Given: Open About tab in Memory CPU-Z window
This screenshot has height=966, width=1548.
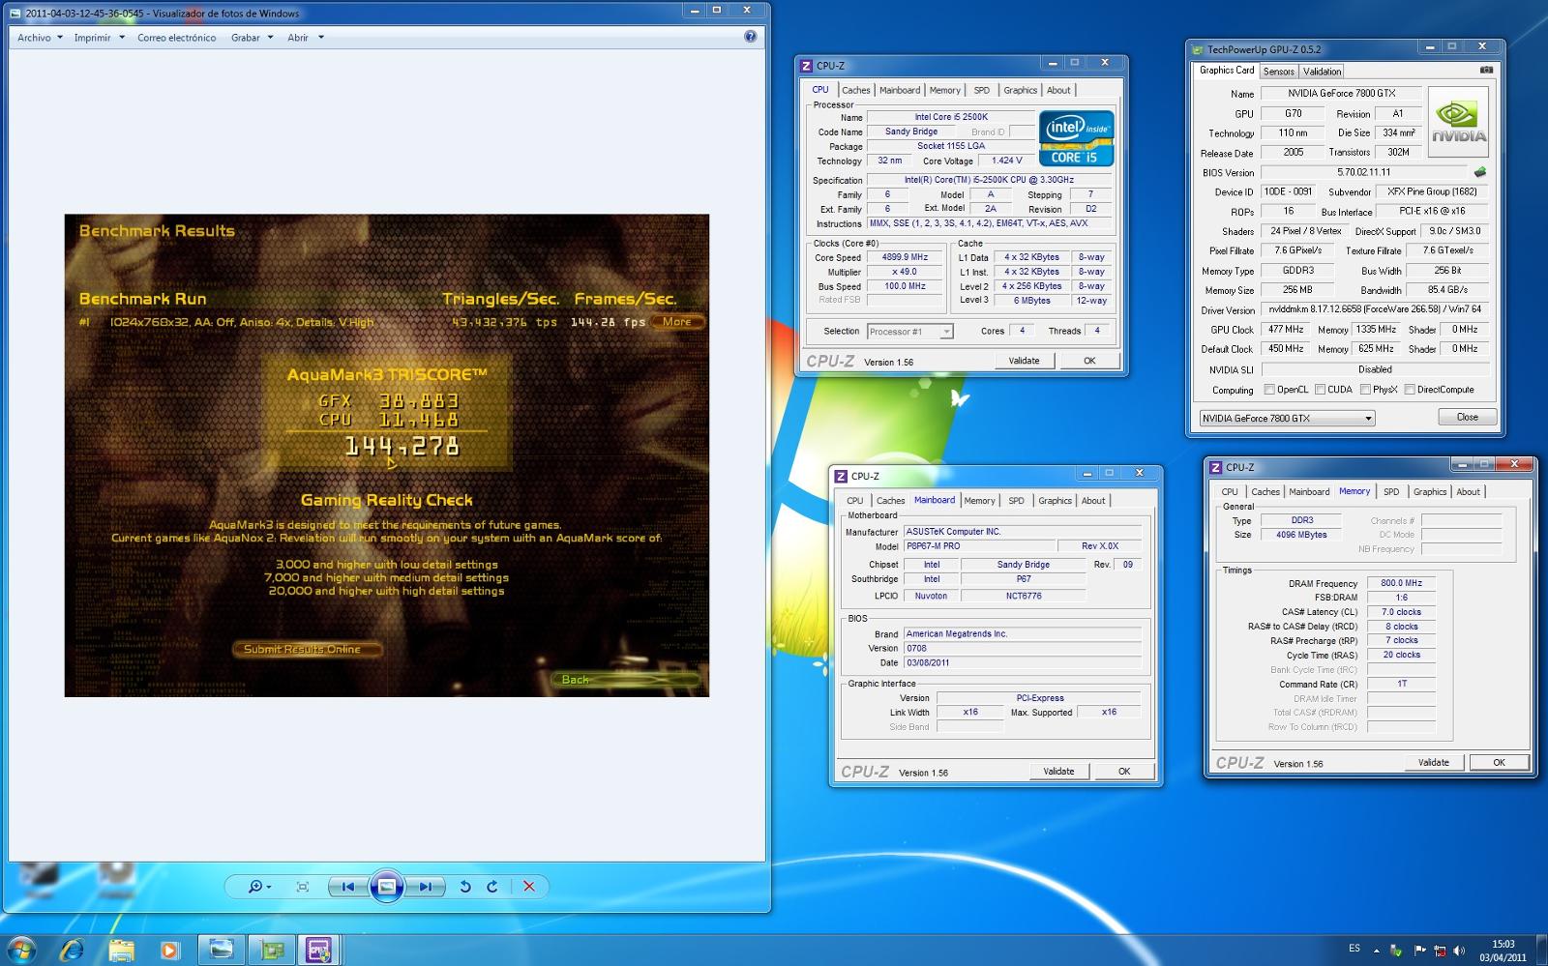Looking at the screenshot, I should pos(1468,492).
